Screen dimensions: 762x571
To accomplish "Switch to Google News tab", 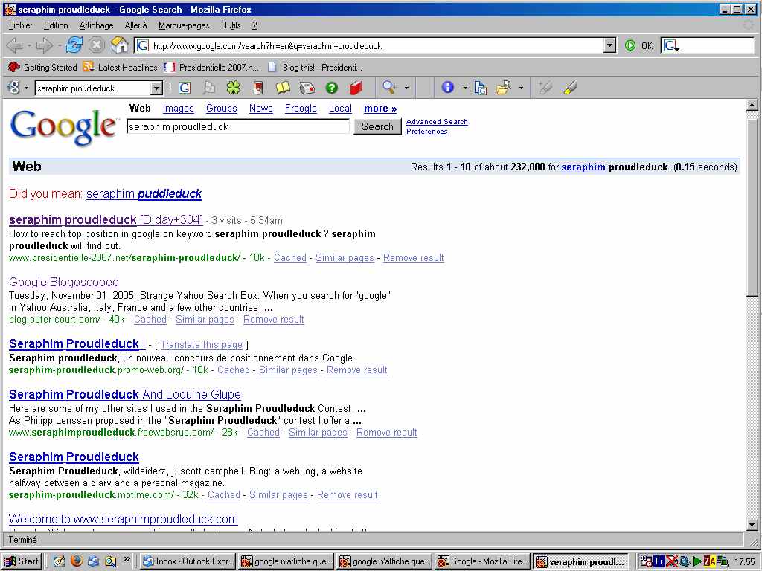I will [261, 109].
